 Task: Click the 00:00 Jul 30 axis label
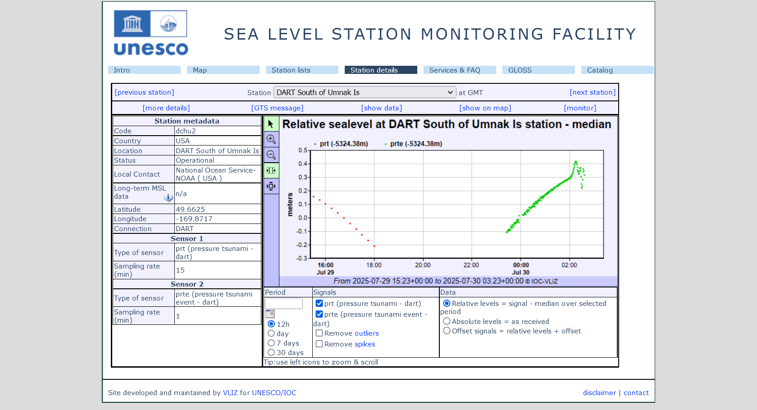point(521,269)
